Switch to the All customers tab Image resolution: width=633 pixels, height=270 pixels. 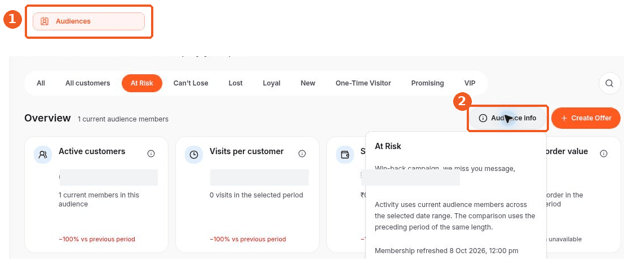pyautogui.click(x=87, y=83)
